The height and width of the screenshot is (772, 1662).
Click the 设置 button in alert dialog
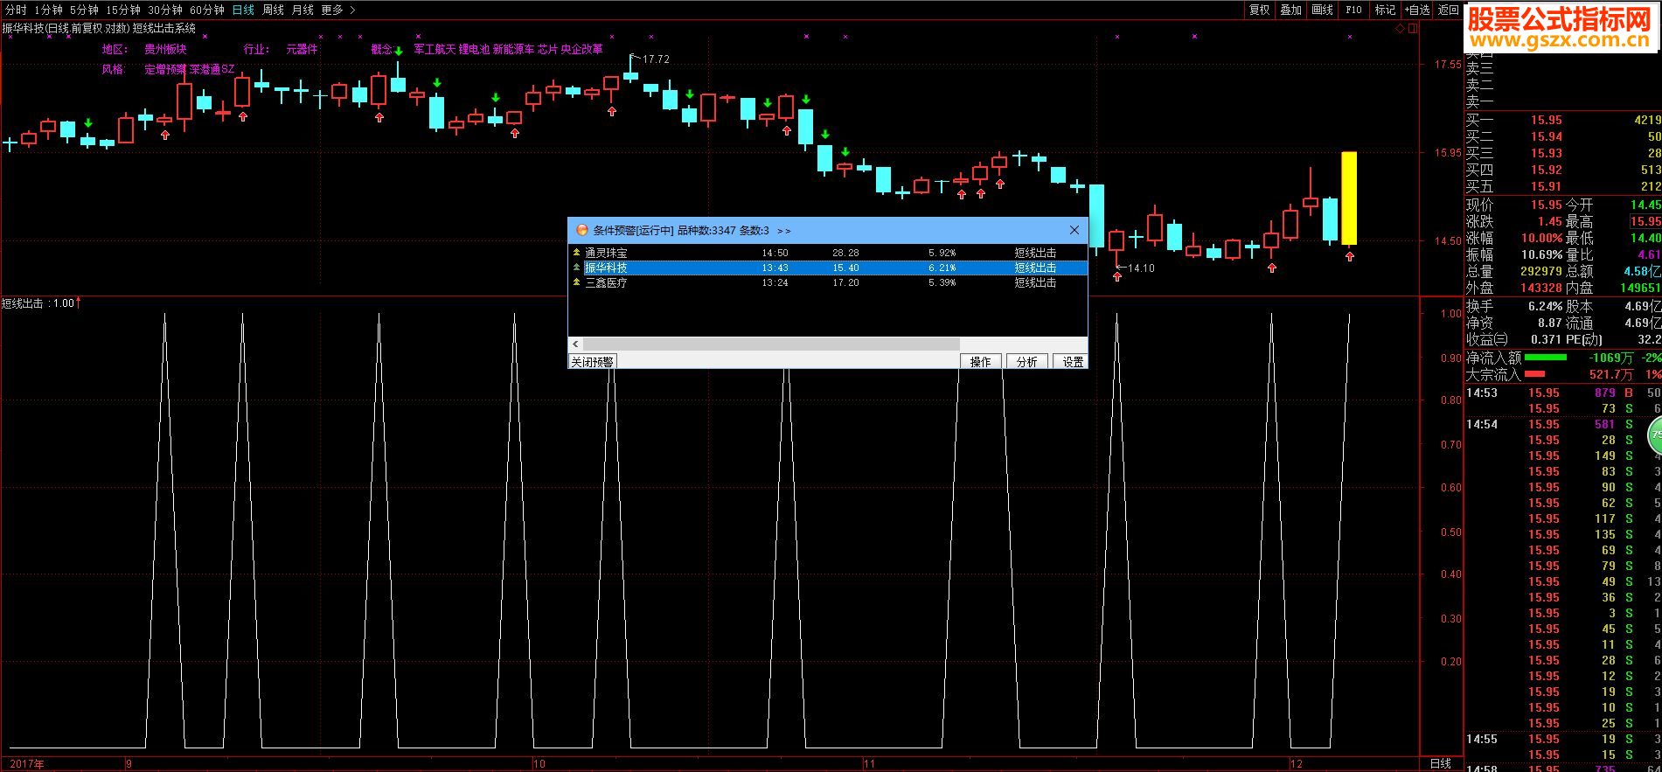(x=1073, y=361)
